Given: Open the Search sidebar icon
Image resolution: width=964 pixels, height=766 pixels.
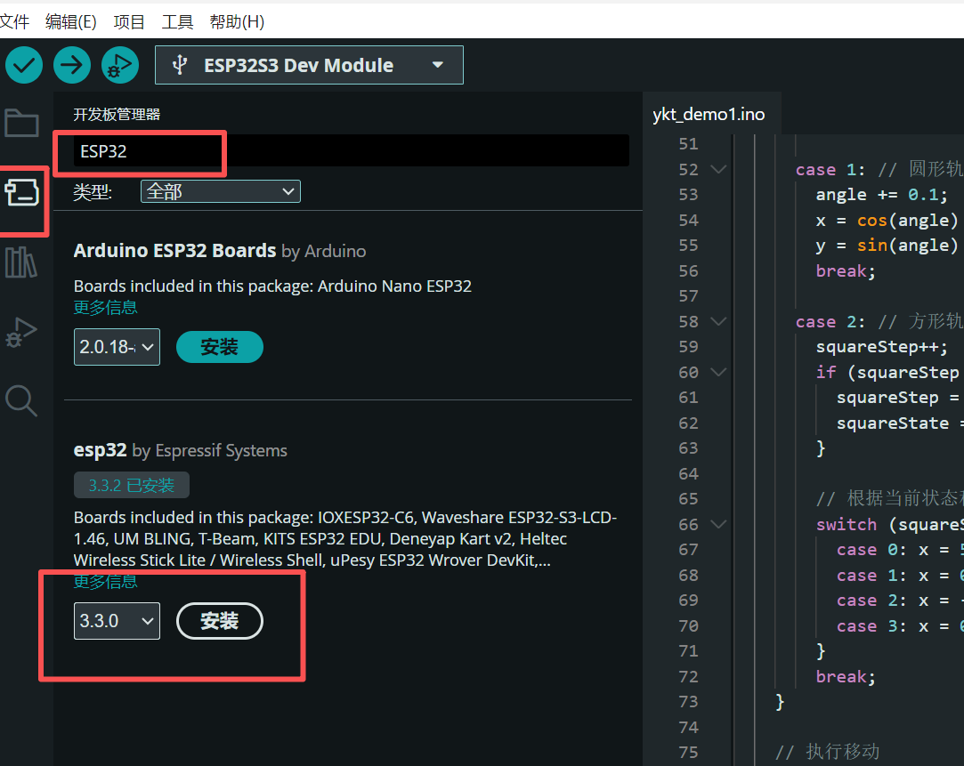Looking at the screenshot, I should click(x=20, y=401).
